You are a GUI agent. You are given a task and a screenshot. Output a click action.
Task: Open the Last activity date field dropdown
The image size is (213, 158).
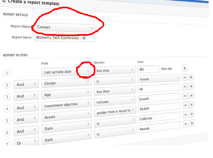point(66,71)
